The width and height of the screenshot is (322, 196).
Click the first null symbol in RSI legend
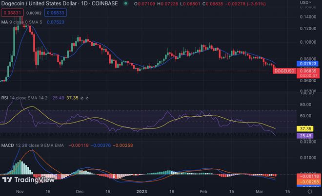[81, 98]
